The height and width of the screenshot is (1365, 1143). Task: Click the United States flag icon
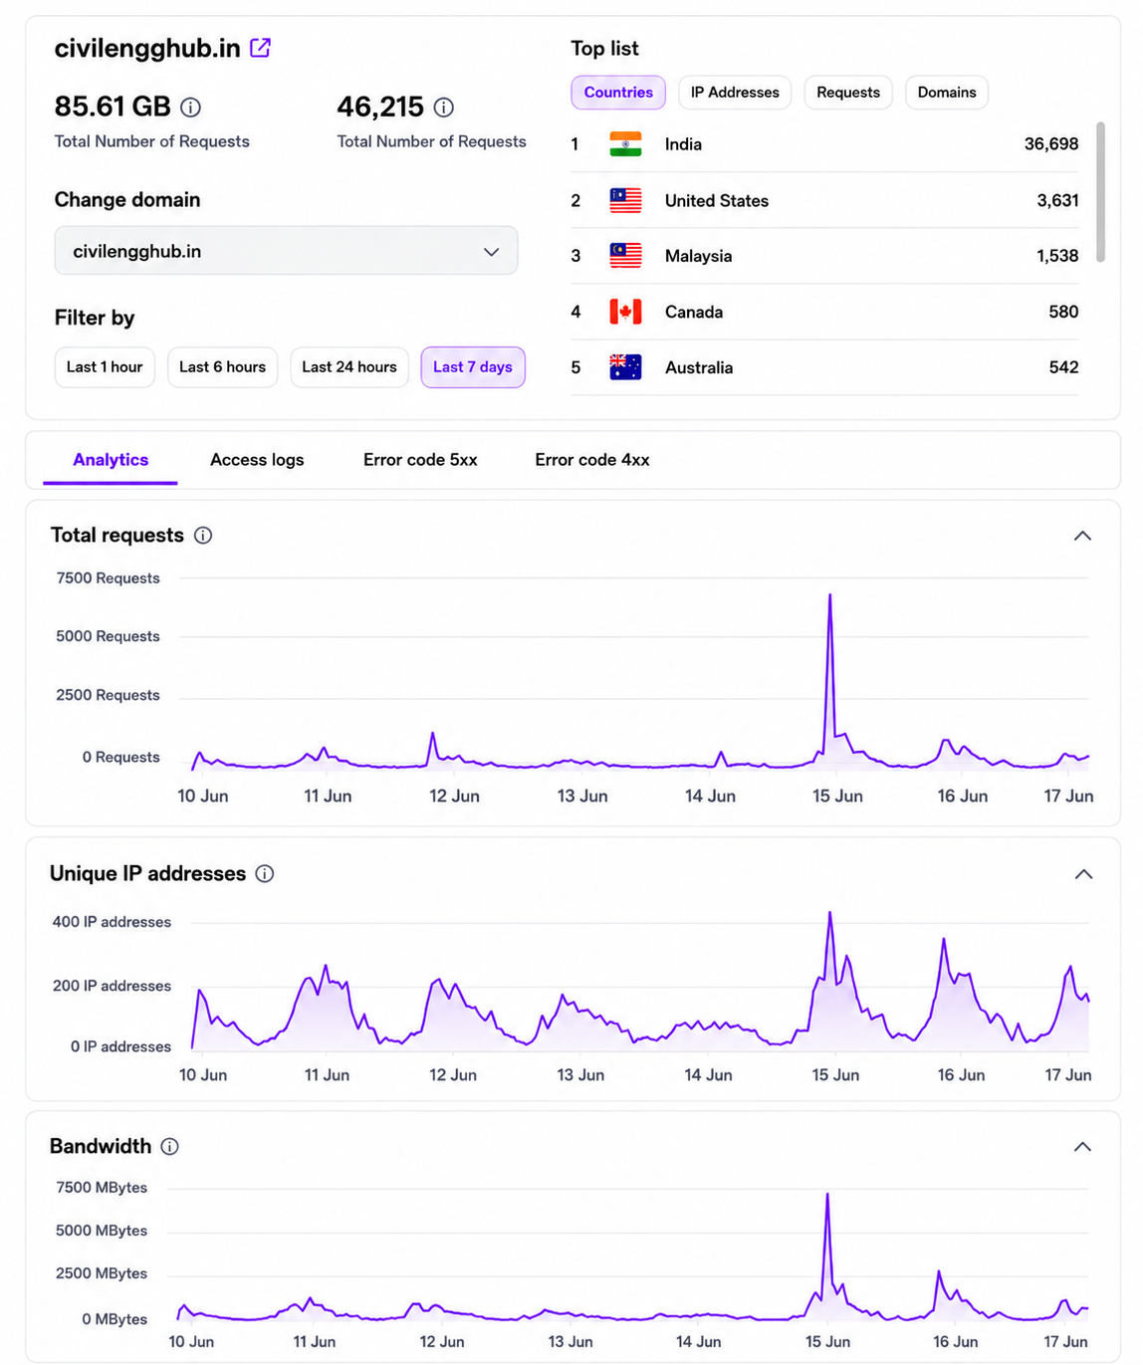pyautogui.click(x=625, y=200)
